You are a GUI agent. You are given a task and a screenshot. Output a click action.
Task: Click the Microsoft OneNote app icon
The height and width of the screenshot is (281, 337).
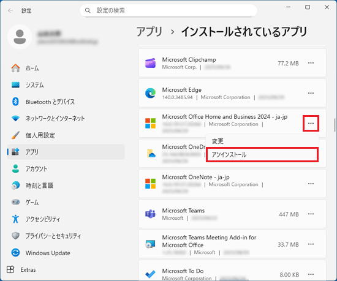click(x=150, y=184)
